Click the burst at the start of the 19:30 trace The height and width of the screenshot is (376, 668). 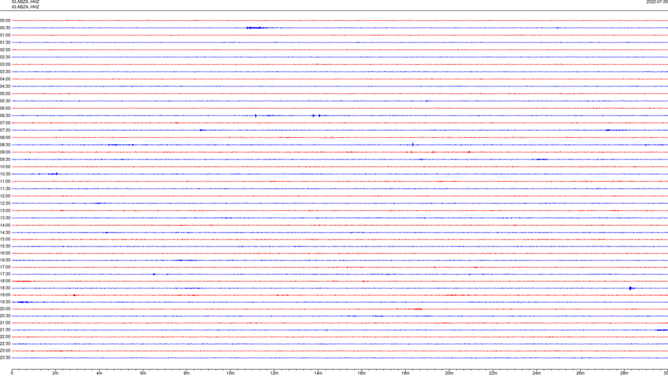point(24,302)
